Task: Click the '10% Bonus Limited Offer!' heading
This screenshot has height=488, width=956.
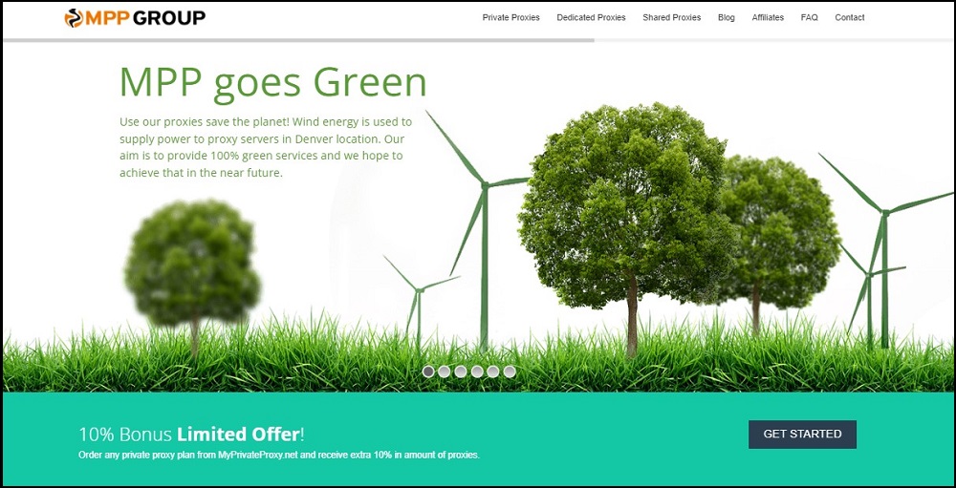Action: point(191,435)
